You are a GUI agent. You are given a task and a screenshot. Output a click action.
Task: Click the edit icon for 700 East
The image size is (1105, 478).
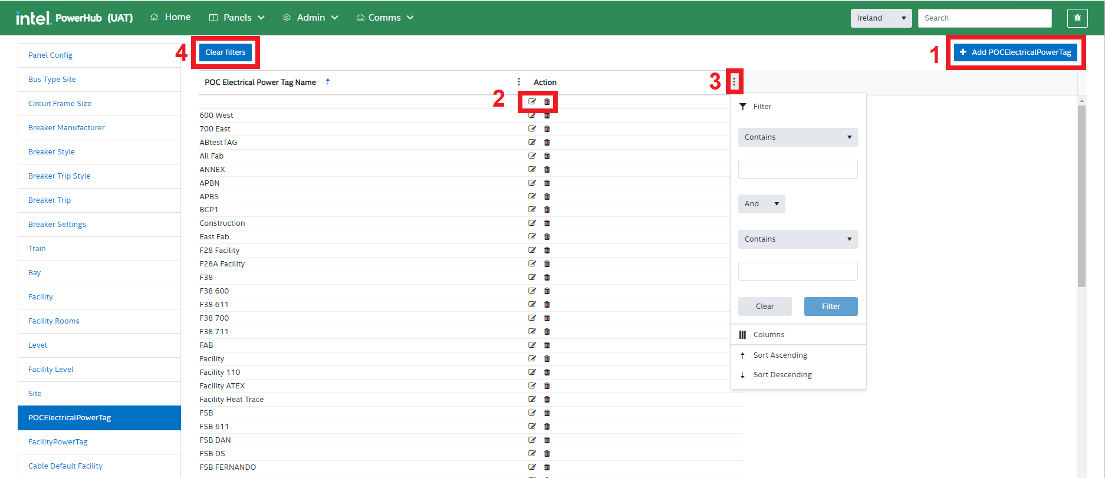click(x=532, y=128)
